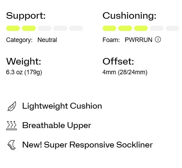
Task: Click the Lightweight Cushion feature text
Action: (x=62, y=106)
